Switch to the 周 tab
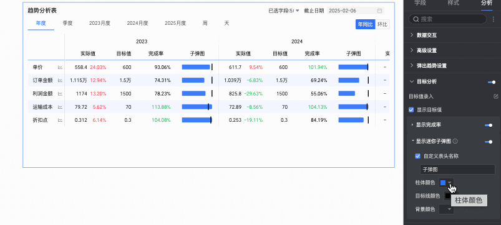The image size is (501, 225). [205, 23]
